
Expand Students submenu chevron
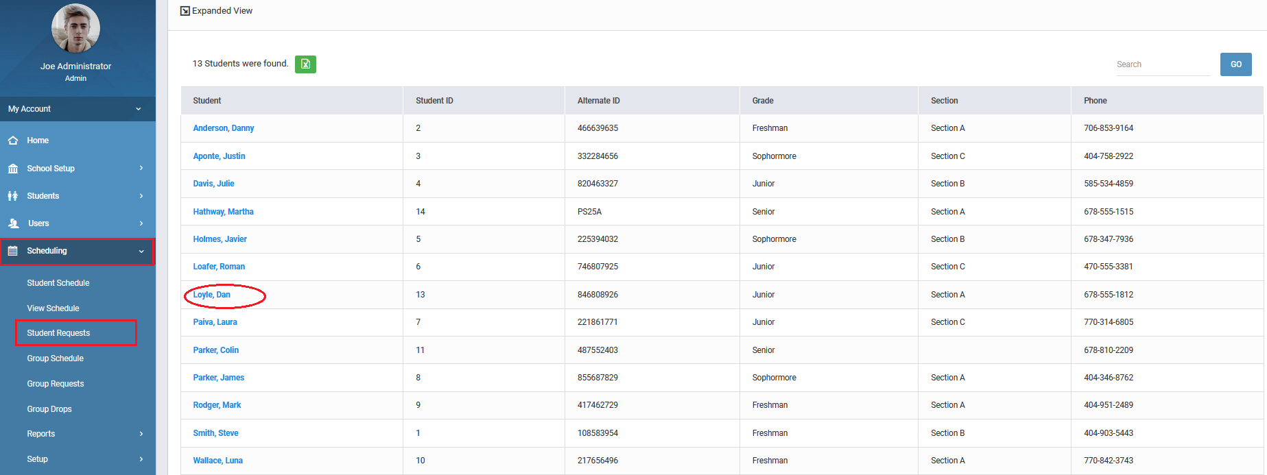click(141, 196)
